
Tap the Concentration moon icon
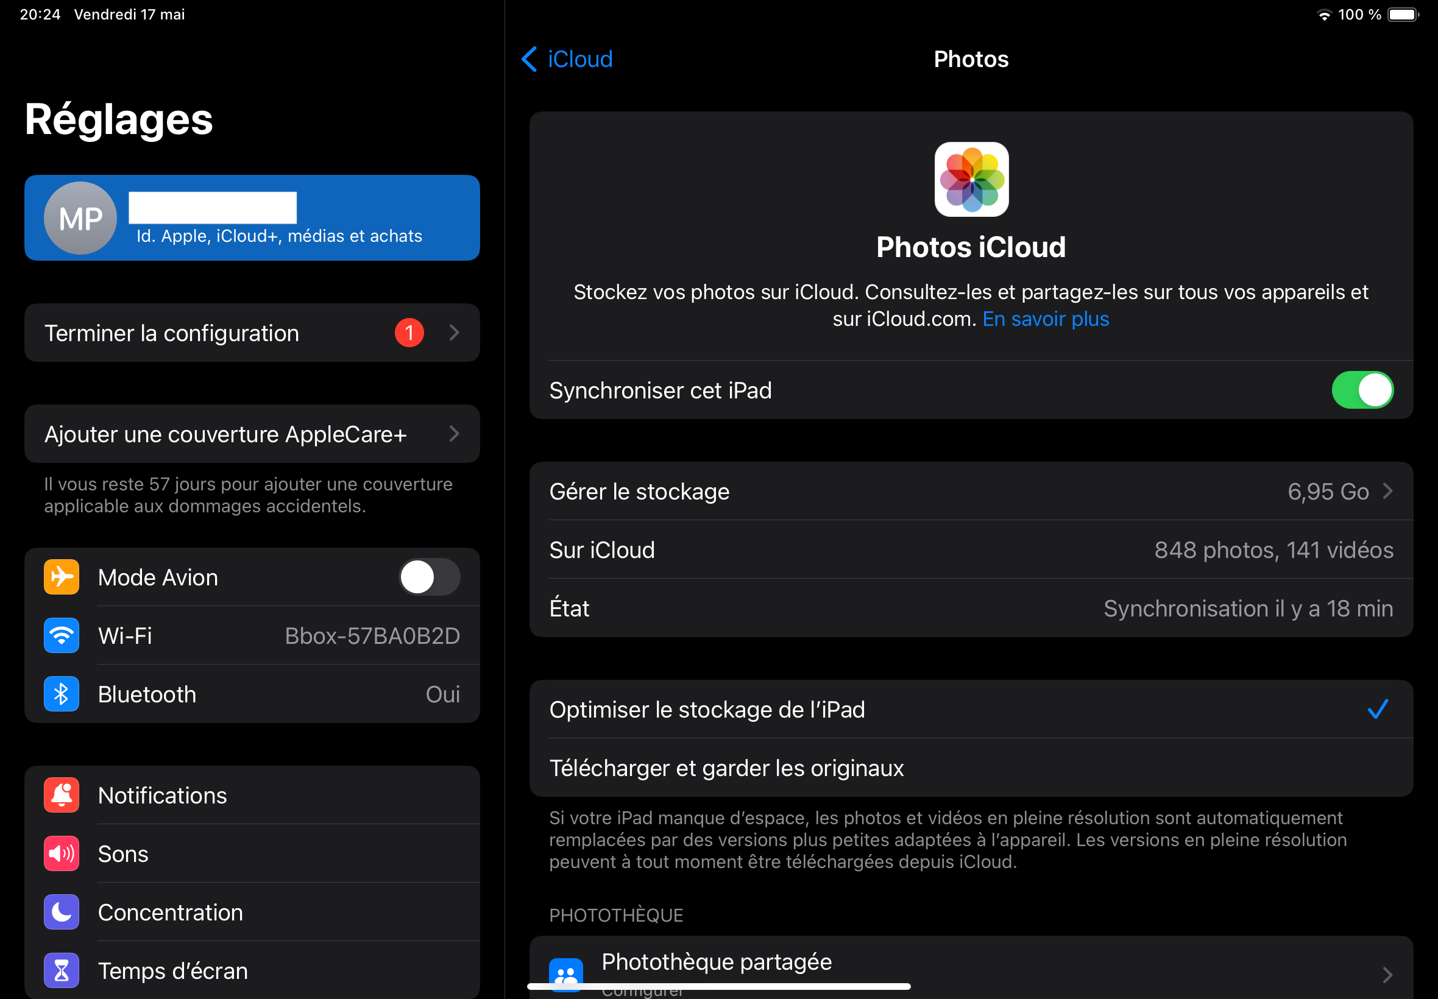pos(62,912)
